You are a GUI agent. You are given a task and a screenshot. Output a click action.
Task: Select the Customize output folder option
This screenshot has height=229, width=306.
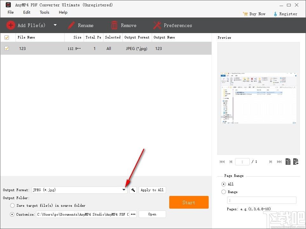pyautogui.click(x=12, y=214)
